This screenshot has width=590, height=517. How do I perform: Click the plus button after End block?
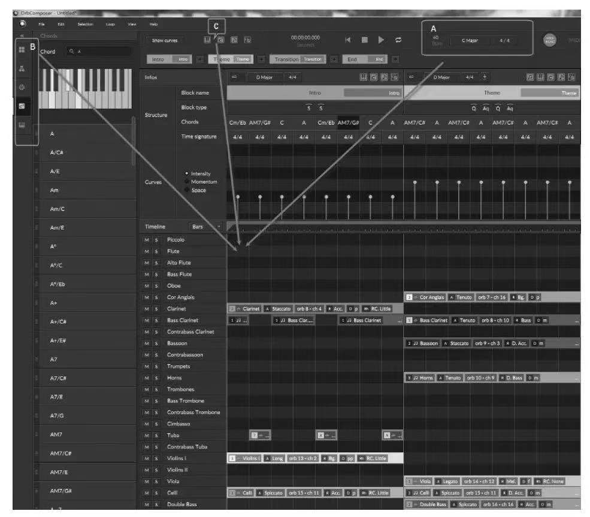click(395, 59)
